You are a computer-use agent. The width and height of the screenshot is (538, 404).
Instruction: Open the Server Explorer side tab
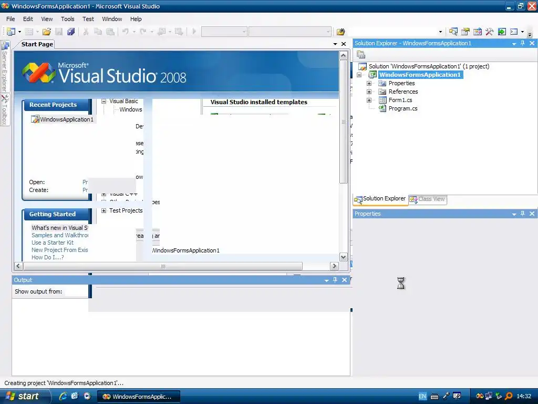5,66
